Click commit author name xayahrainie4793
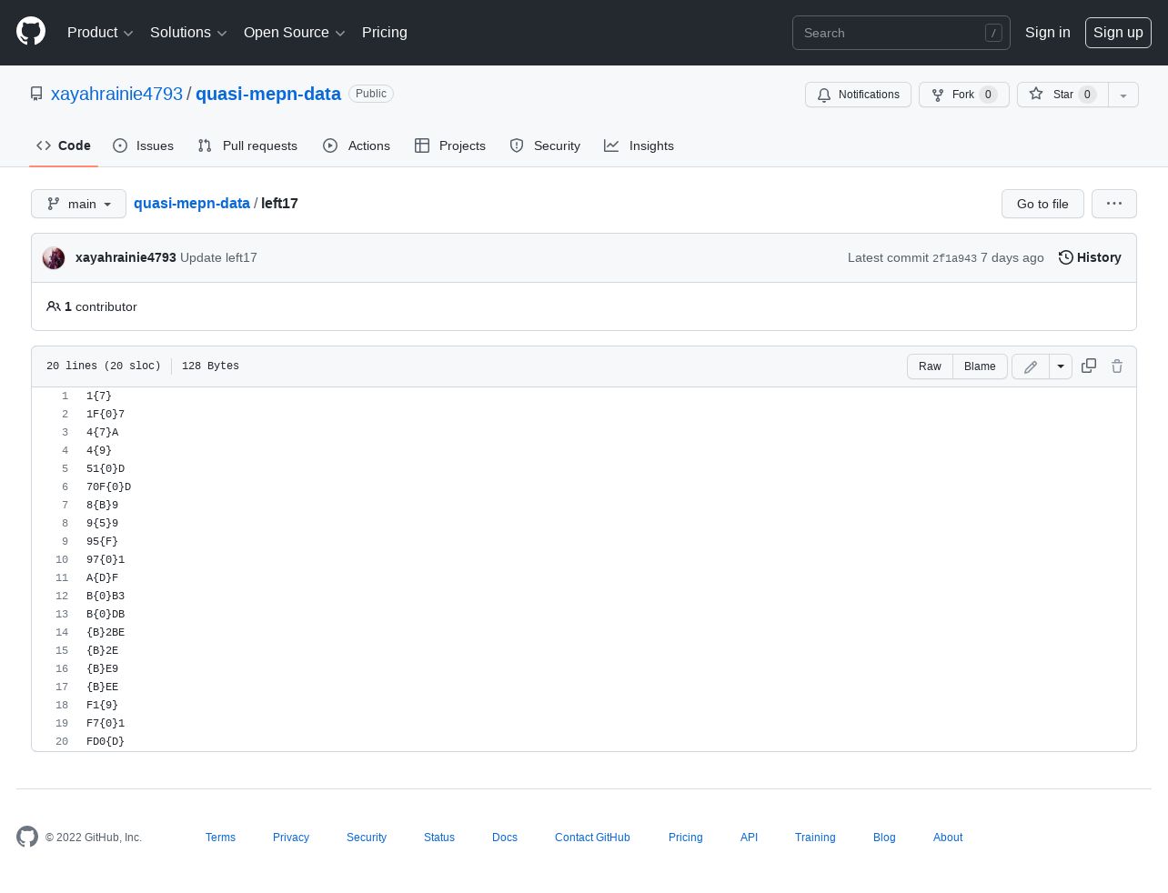The image size is (1168, 893). [x=126, y=257]
